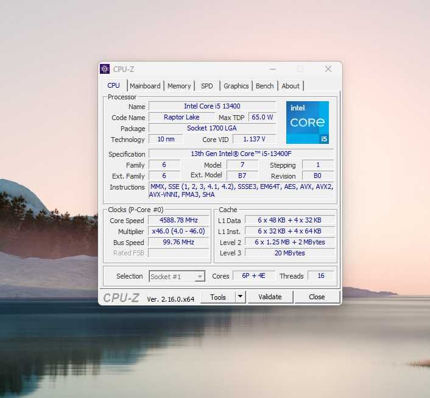Viewport: 430px width, 398px height.
Task: Click the Stepping value 1
Action: click(x=318, y=165)
